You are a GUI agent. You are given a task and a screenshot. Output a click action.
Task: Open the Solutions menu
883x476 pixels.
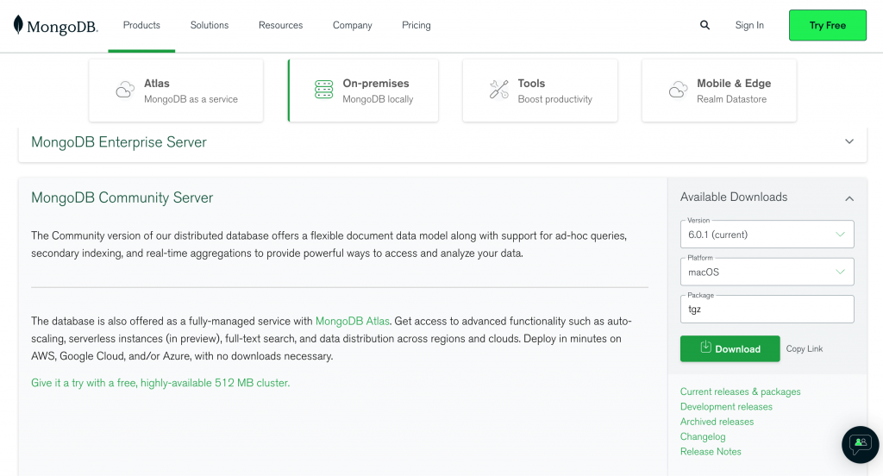[210, 25]
